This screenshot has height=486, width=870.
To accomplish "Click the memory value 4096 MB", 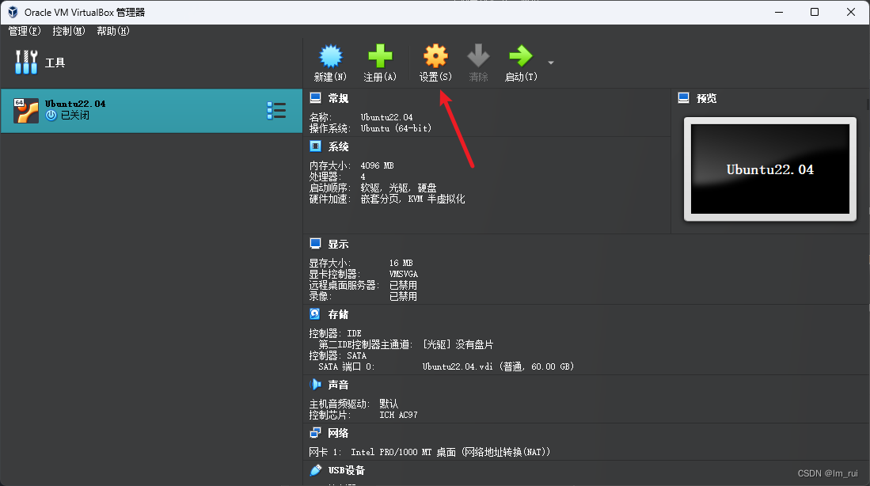I will tap(377, 165).
